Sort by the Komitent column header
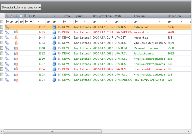This screenshot has height=134, width=192. [x=150, y=16]
